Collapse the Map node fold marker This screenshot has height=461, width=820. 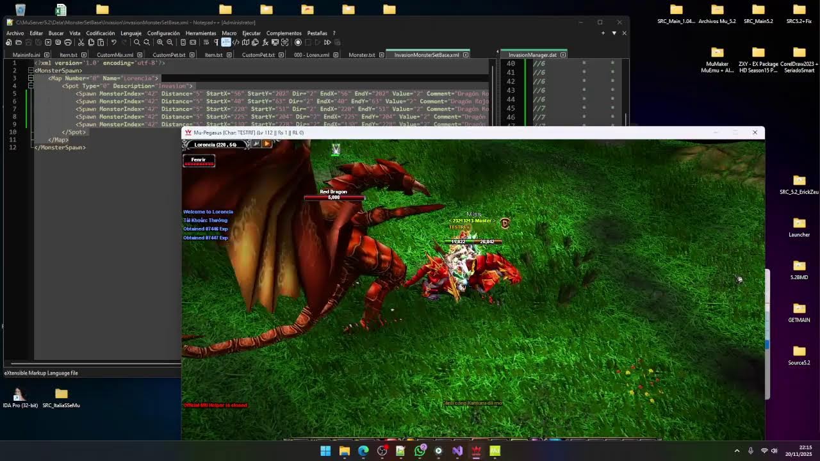pos(30,78)
